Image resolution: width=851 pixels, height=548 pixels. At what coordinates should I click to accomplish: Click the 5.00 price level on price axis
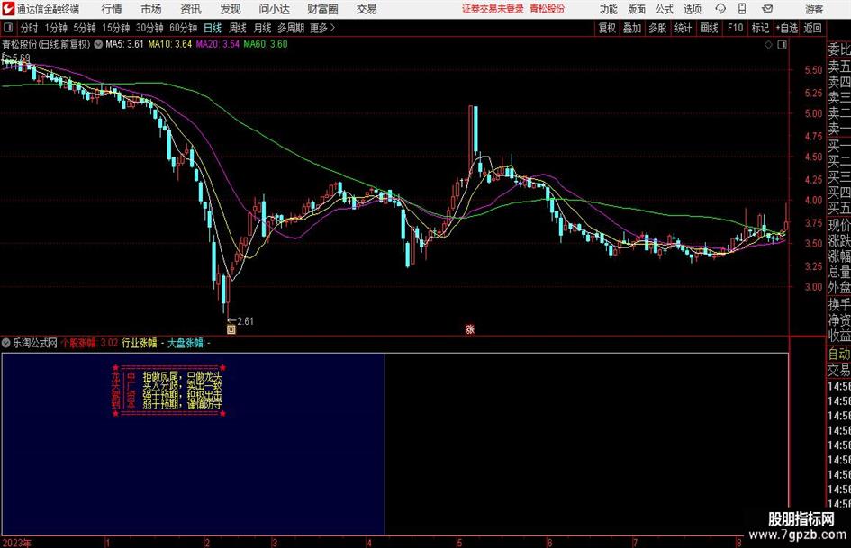pos(813,113)
